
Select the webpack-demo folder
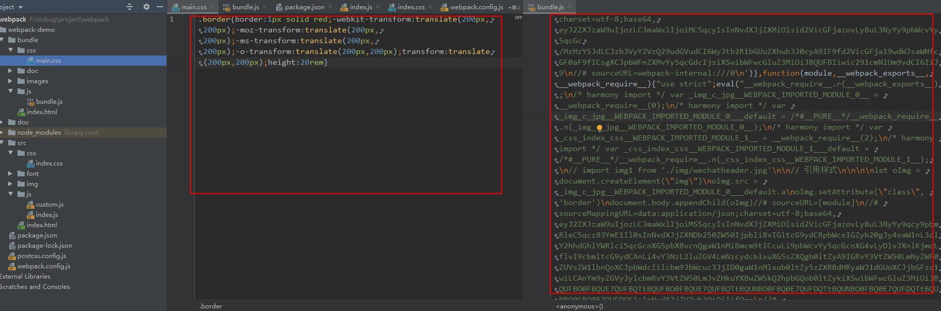point(31,29)
